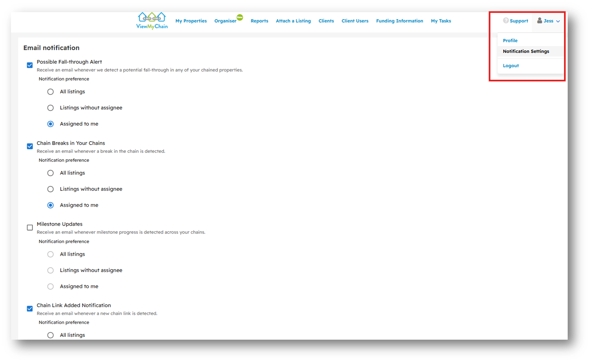Select Assigned to me for Chain Breaks

50,205
